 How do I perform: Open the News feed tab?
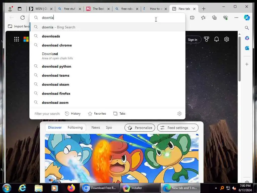96,127
